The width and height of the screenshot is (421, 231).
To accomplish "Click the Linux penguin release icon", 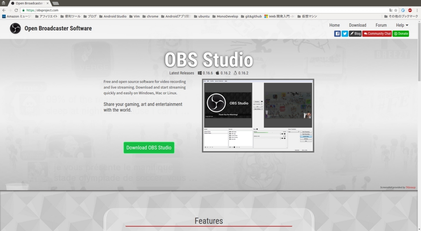I will tap(235, 73).
